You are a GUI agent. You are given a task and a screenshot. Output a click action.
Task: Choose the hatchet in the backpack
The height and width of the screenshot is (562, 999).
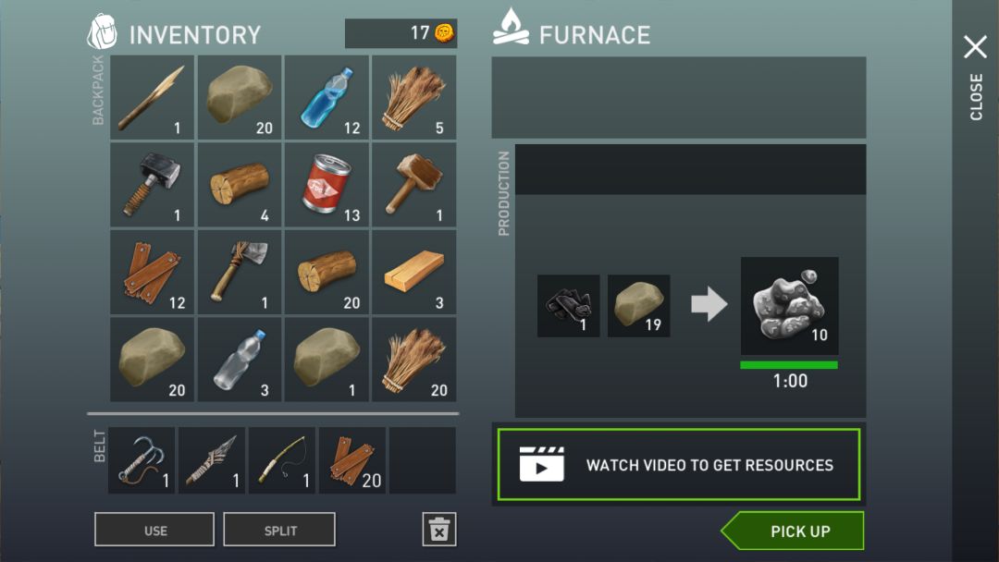coord(240,273)
